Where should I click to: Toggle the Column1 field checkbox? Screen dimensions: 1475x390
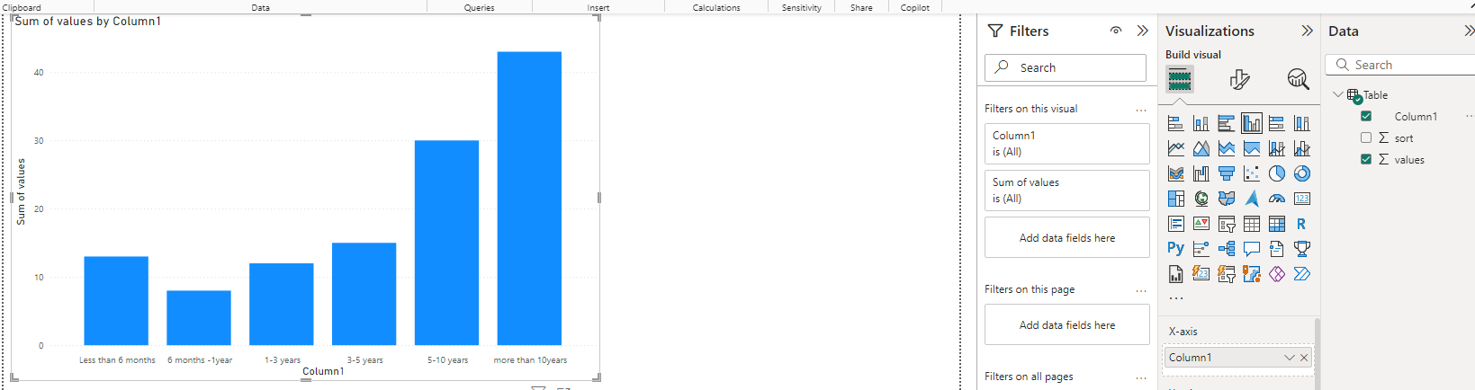pyautogui.click(x=1366, y=116)
